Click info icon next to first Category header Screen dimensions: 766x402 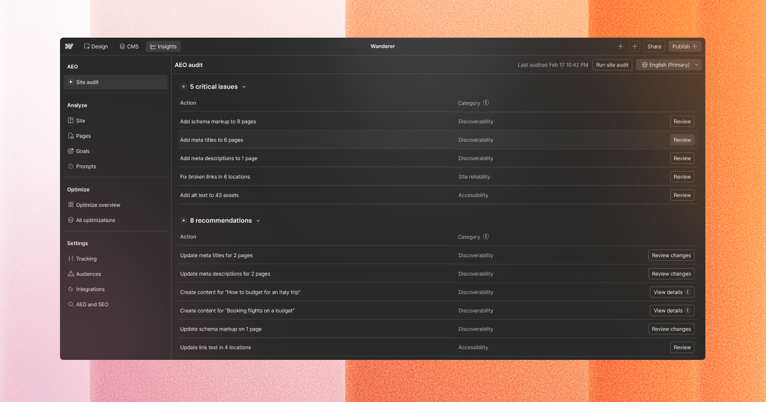(x=486, y=103)
